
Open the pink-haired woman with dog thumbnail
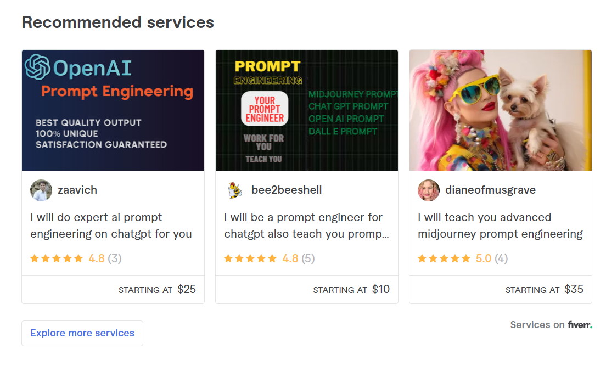coord(501,110)
